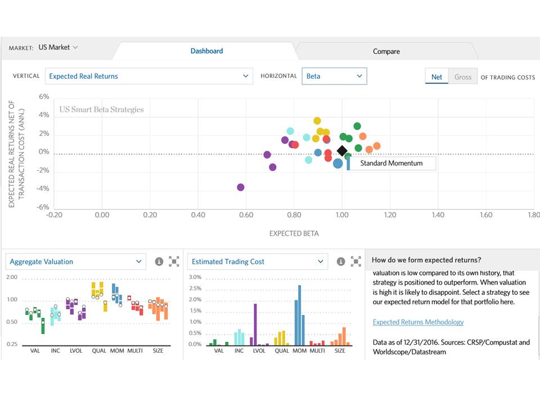Switch to the Compare tab

pyautogui.click(x=386, y=51)
